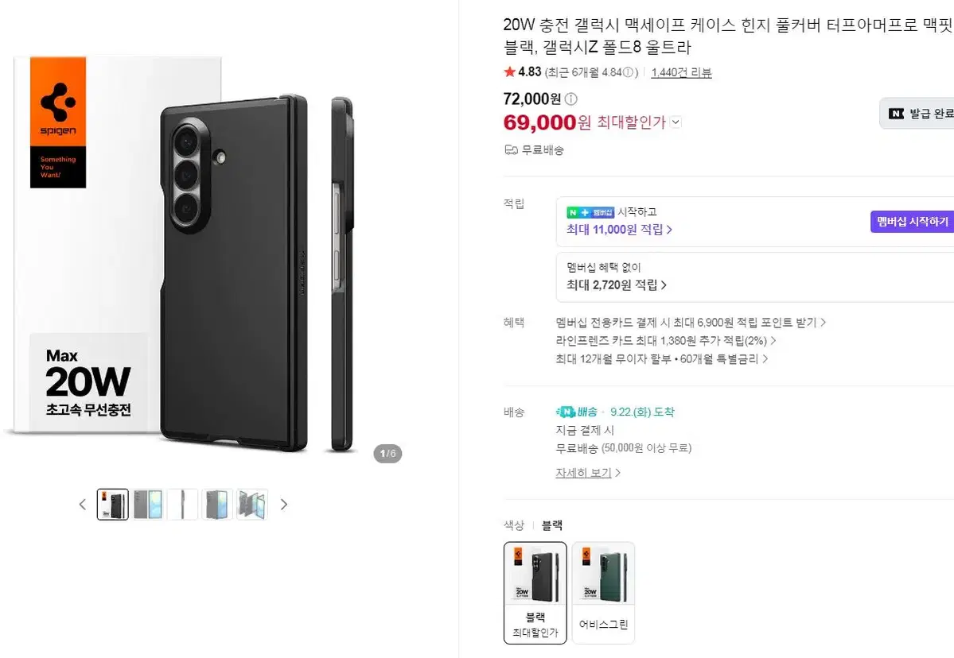Open 라인프렌즈 카드 추가 적립 link
The height and width of the screenshot is (658, 954).
(666, 341)
